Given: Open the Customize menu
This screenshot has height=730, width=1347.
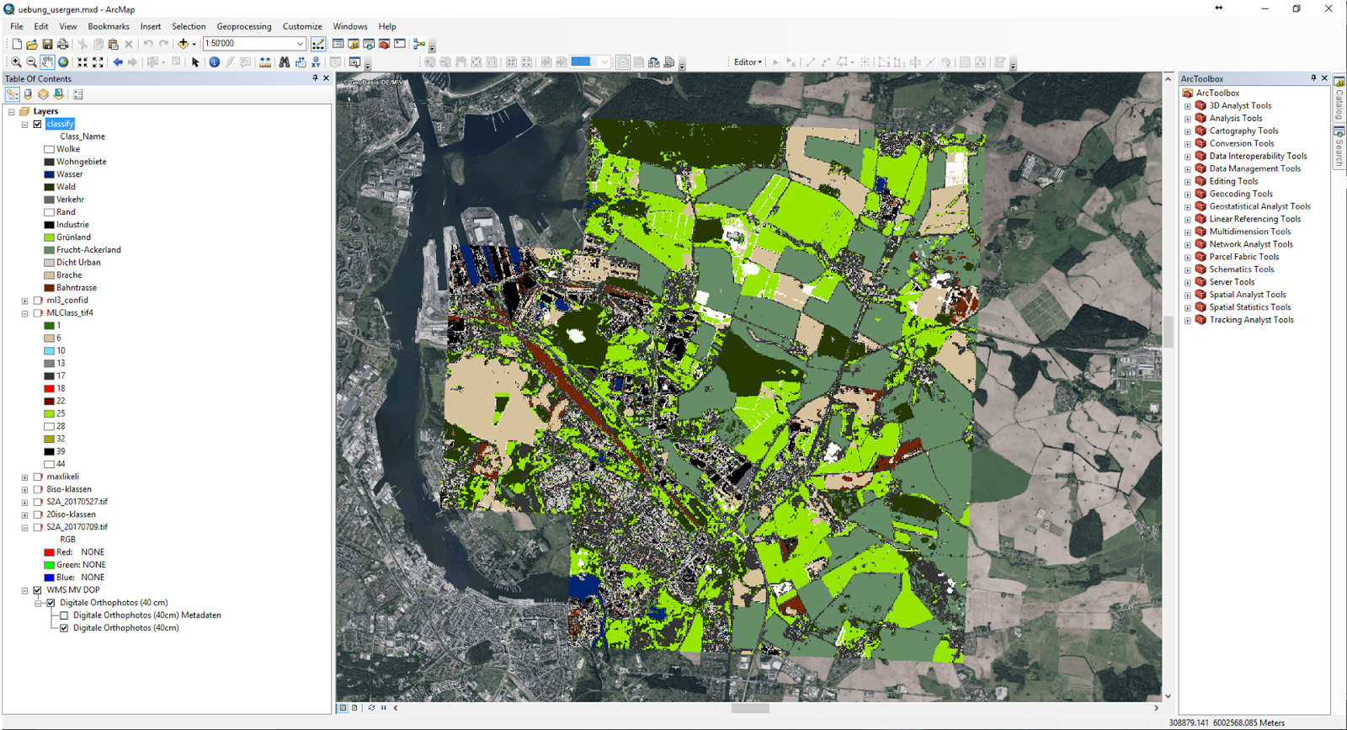Looking at the screenshot, I should coord(302,26).
